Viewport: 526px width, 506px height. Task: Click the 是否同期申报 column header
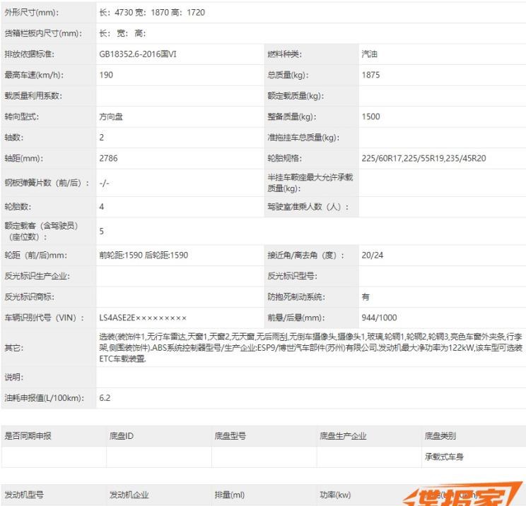[x=28, y=436]
